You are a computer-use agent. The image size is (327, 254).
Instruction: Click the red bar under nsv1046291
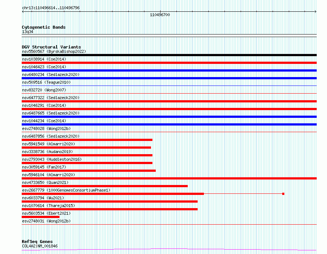tap(169, 109)
